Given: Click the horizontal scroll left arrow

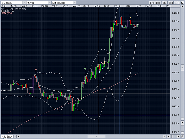Looking at the screenshot, I should 19,137.
